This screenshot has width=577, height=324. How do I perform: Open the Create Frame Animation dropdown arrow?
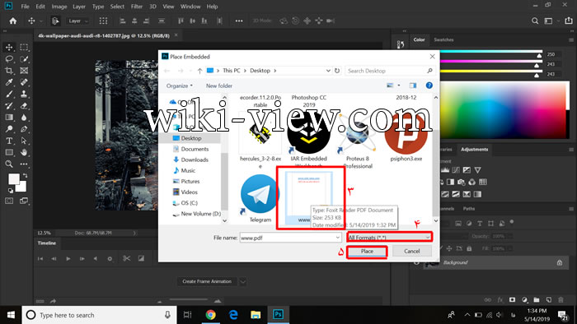[x=243, y=282]
